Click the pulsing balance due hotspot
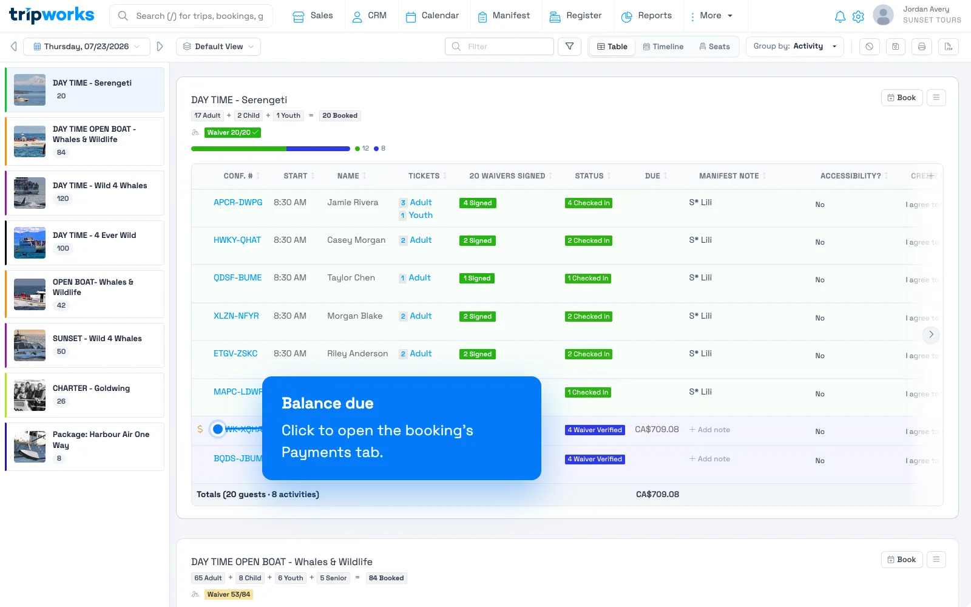This screenshot has width=971, height=607. coord(218,429)
